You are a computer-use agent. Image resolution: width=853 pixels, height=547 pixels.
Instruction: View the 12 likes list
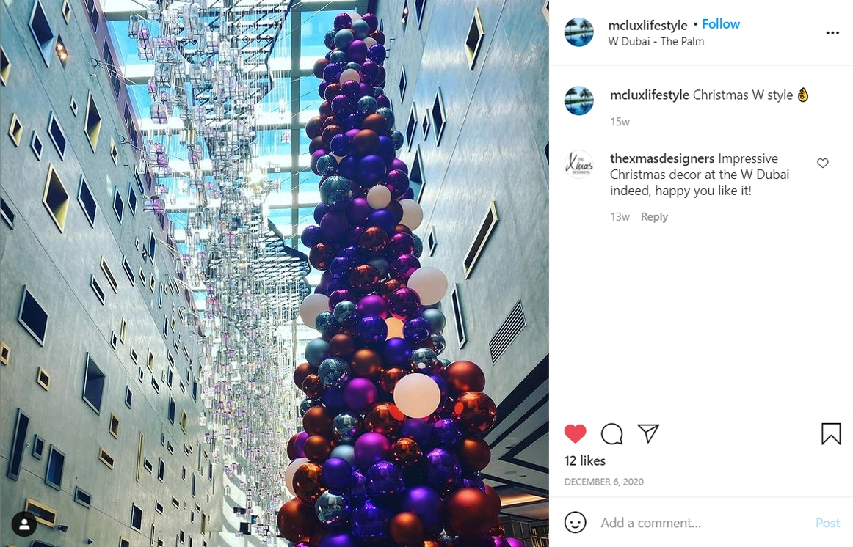coord(585,460)
